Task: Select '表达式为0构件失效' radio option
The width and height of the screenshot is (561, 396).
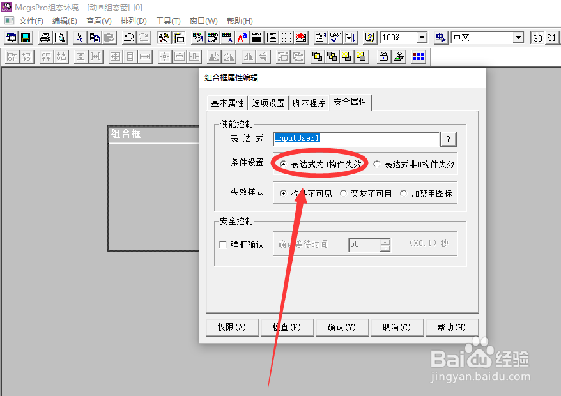Action: [321, 164]
